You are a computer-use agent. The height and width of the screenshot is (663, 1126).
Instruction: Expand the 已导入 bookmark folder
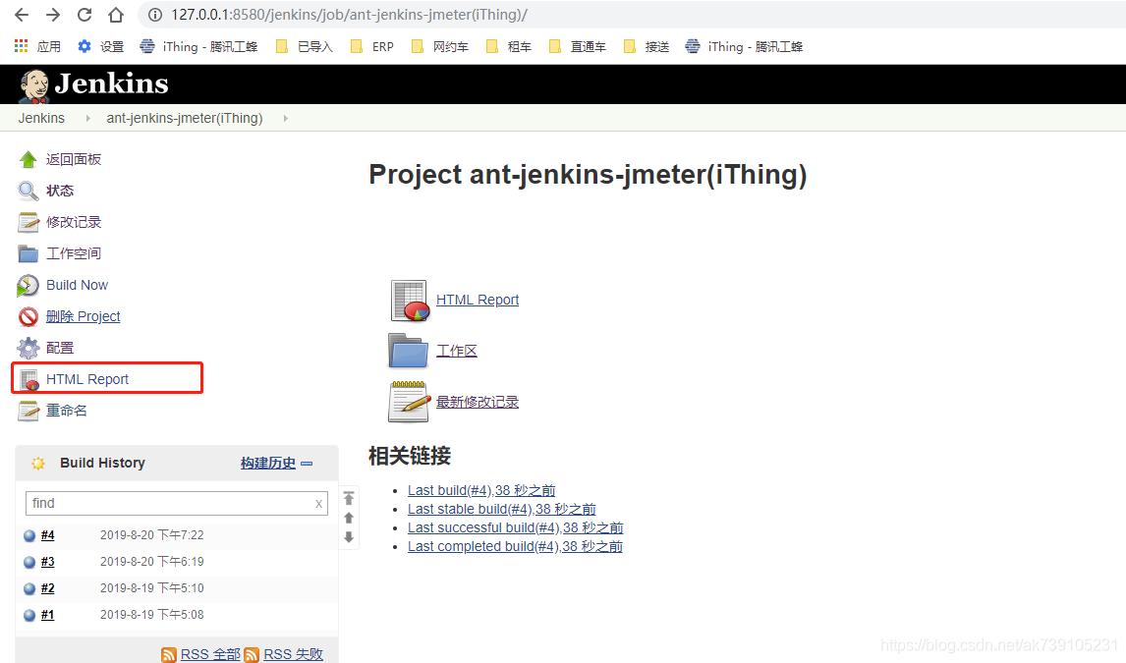[305, 46]
